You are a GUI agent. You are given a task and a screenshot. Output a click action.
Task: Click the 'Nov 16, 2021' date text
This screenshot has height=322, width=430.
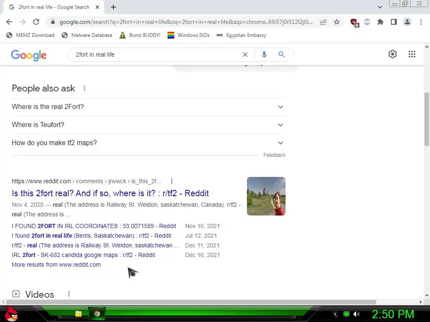coord(202,226)
